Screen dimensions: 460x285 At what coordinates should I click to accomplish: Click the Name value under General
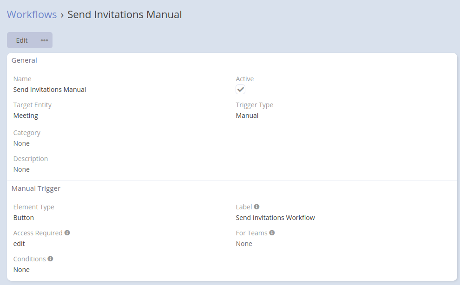(x=50, y=90)
